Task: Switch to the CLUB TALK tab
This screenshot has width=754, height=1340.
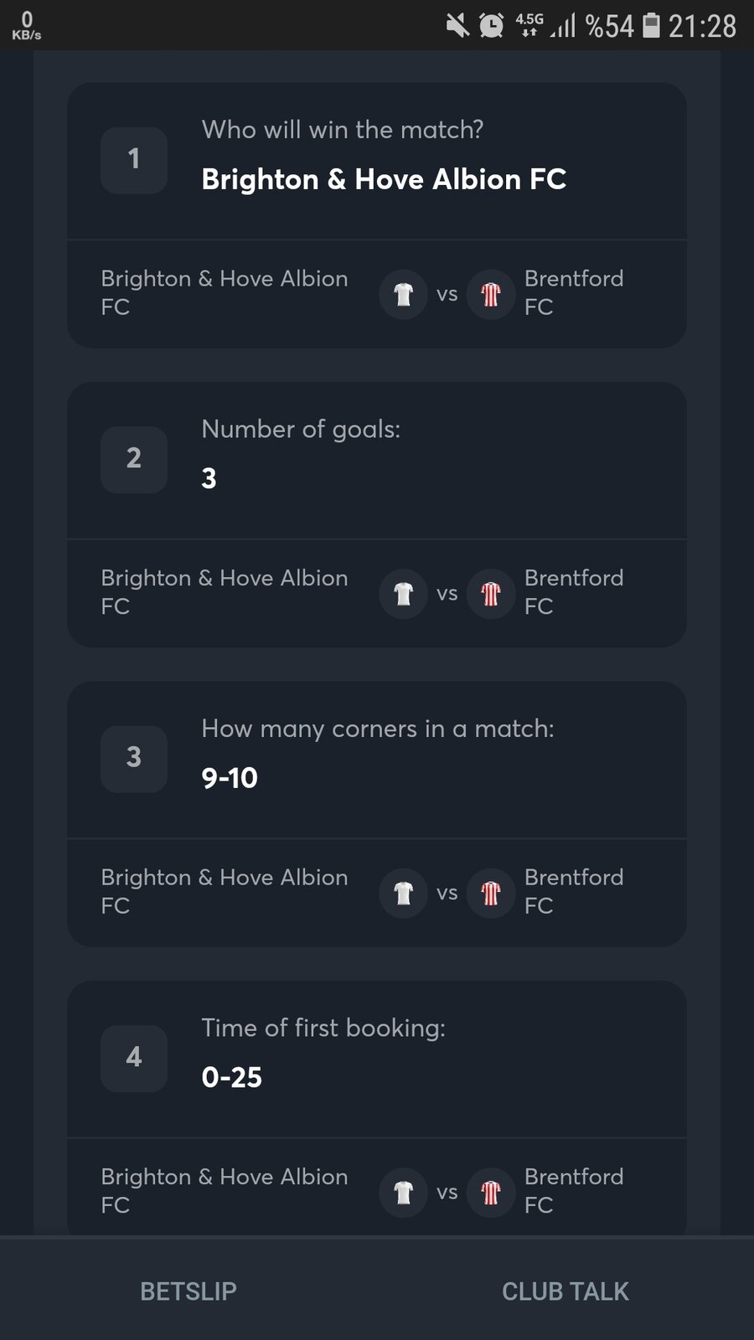Action: pyautogui.click(x=565, y=1291)
